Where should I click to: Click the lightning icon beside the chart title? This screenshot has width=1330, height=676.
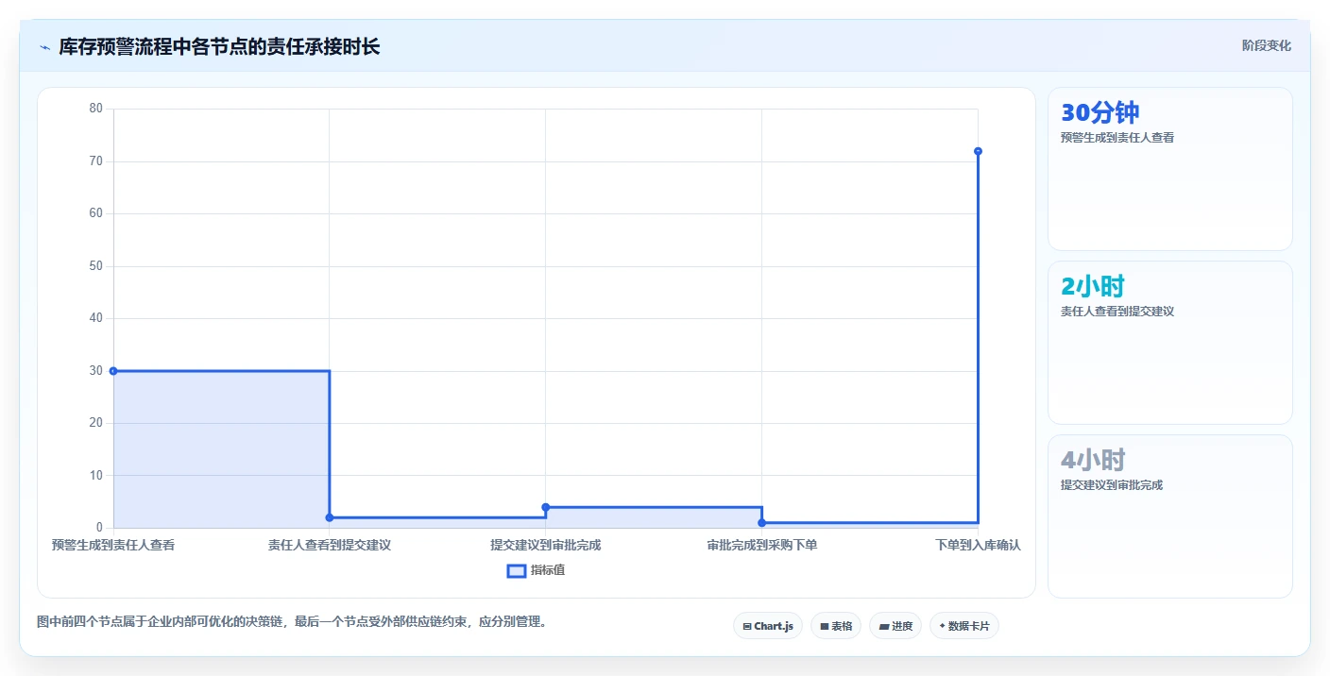point(44,46)
